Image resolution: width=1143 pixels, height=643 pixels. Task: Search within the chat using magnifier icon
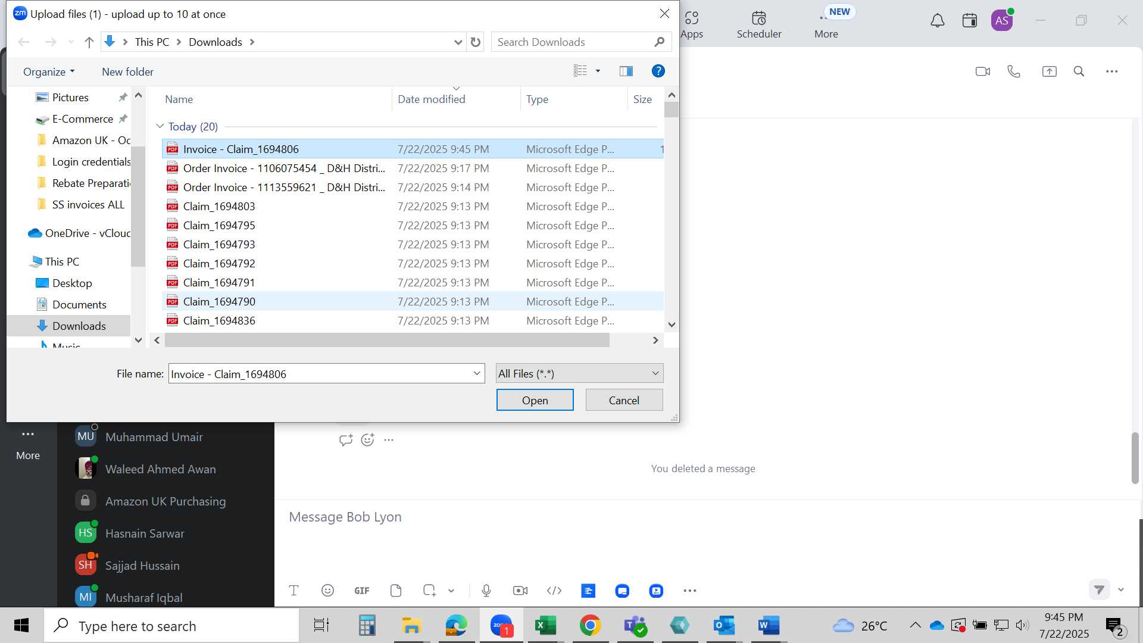tap(1079, 71)
